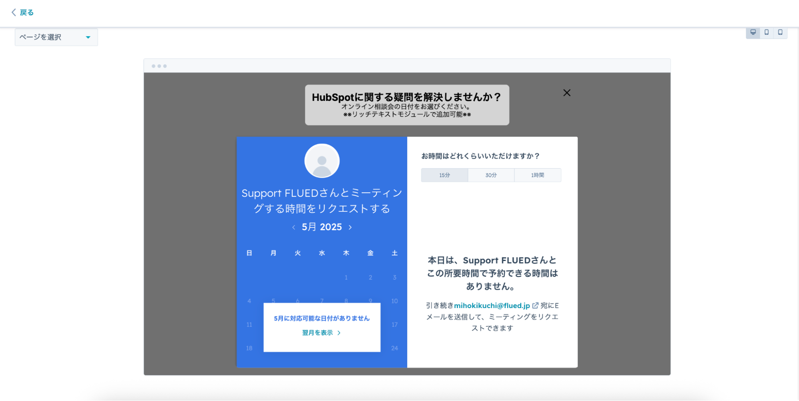Open the ページを選択 dropdown
799x401 pixels.
tap(56, 37)
